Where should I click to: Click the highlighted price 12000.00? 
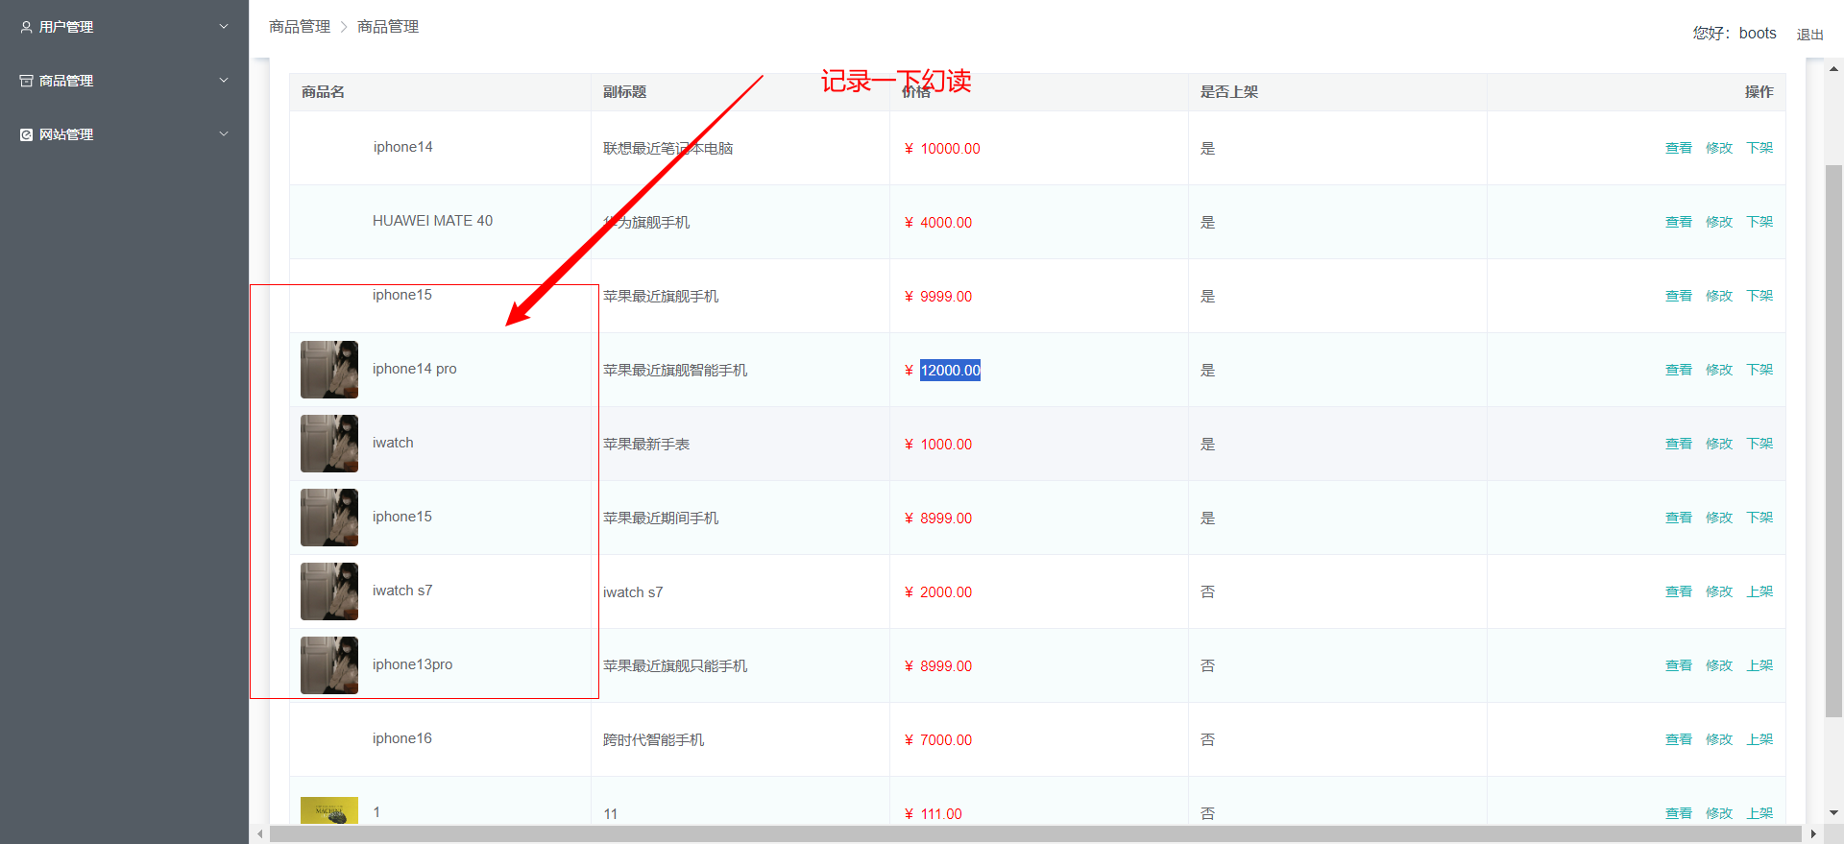click(950, 371)
